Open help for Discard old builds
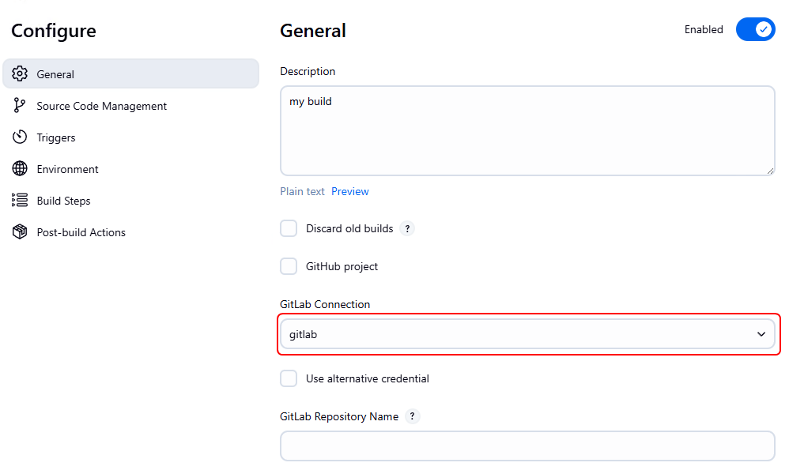 pos(407,229)
